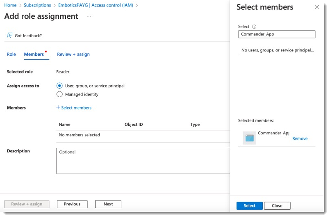330x218 pixels.
Task: Focus the Select search field with Commander_App
Action: (x=277, y=34)
